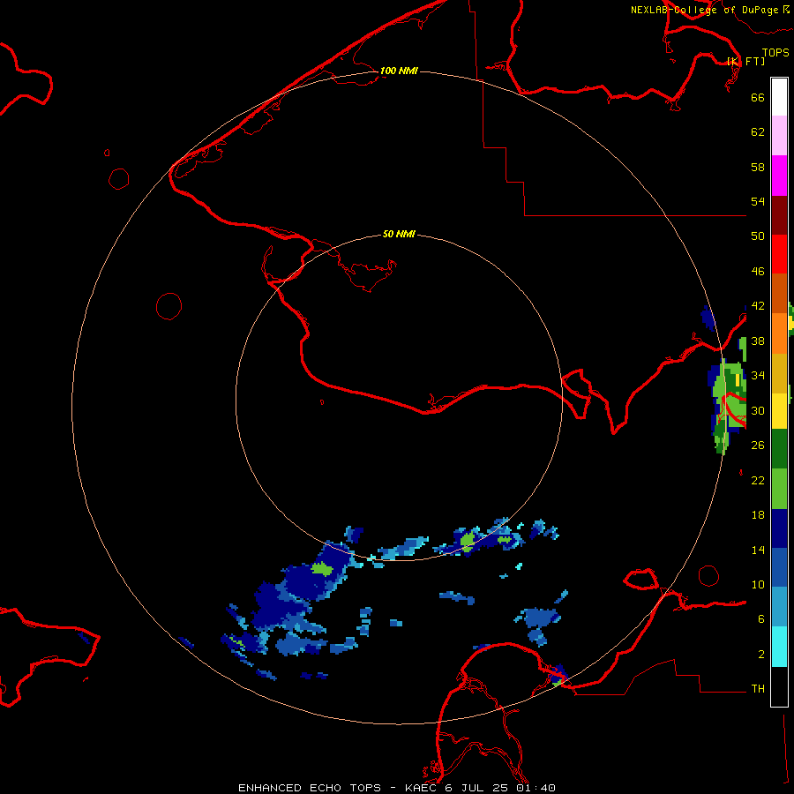Click the KAEC station identifier in caption
The width and height of the screenshot is (794, 794).
click(422, 788)
